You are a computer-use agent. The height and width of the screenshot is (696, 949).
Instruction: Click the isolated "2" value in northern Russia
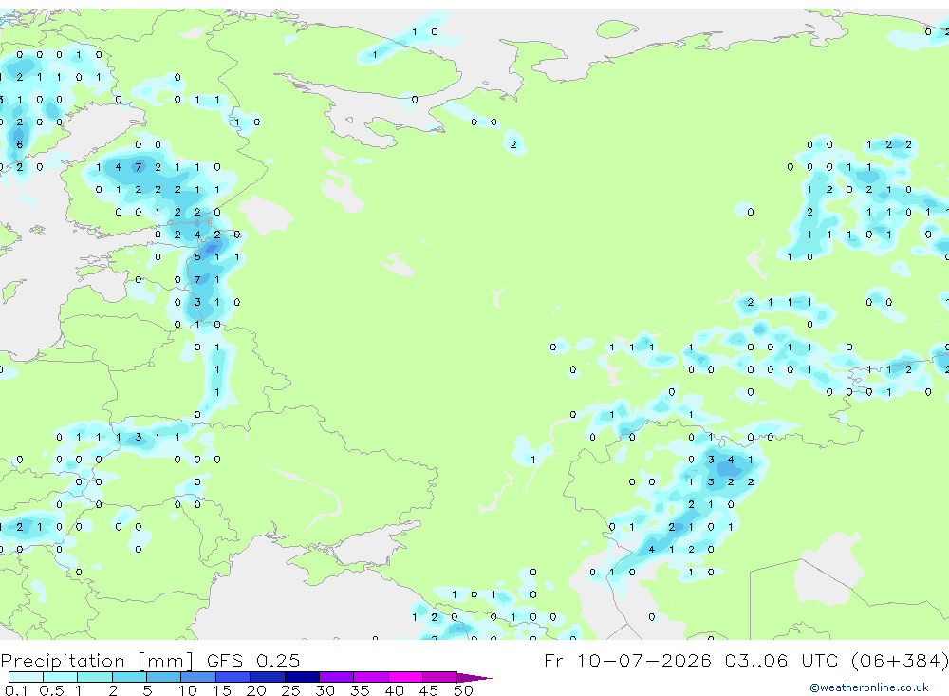click(513, 144)
